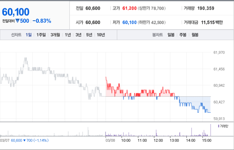This screenshot has height=150, width=234.
Task: Click the 시가 60,600 value
Action: pos(93,22)
